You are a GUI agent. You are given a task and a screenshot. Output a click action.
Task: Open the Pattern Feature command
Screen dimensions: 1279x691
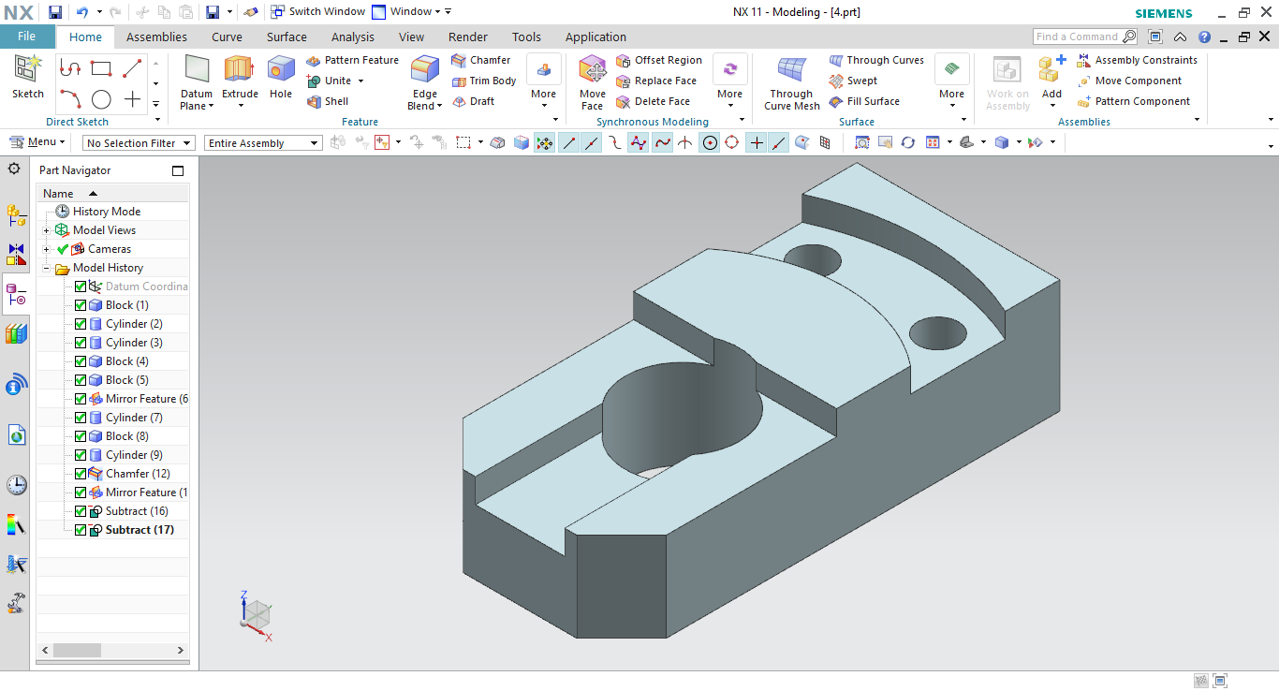tap(352, 60)
